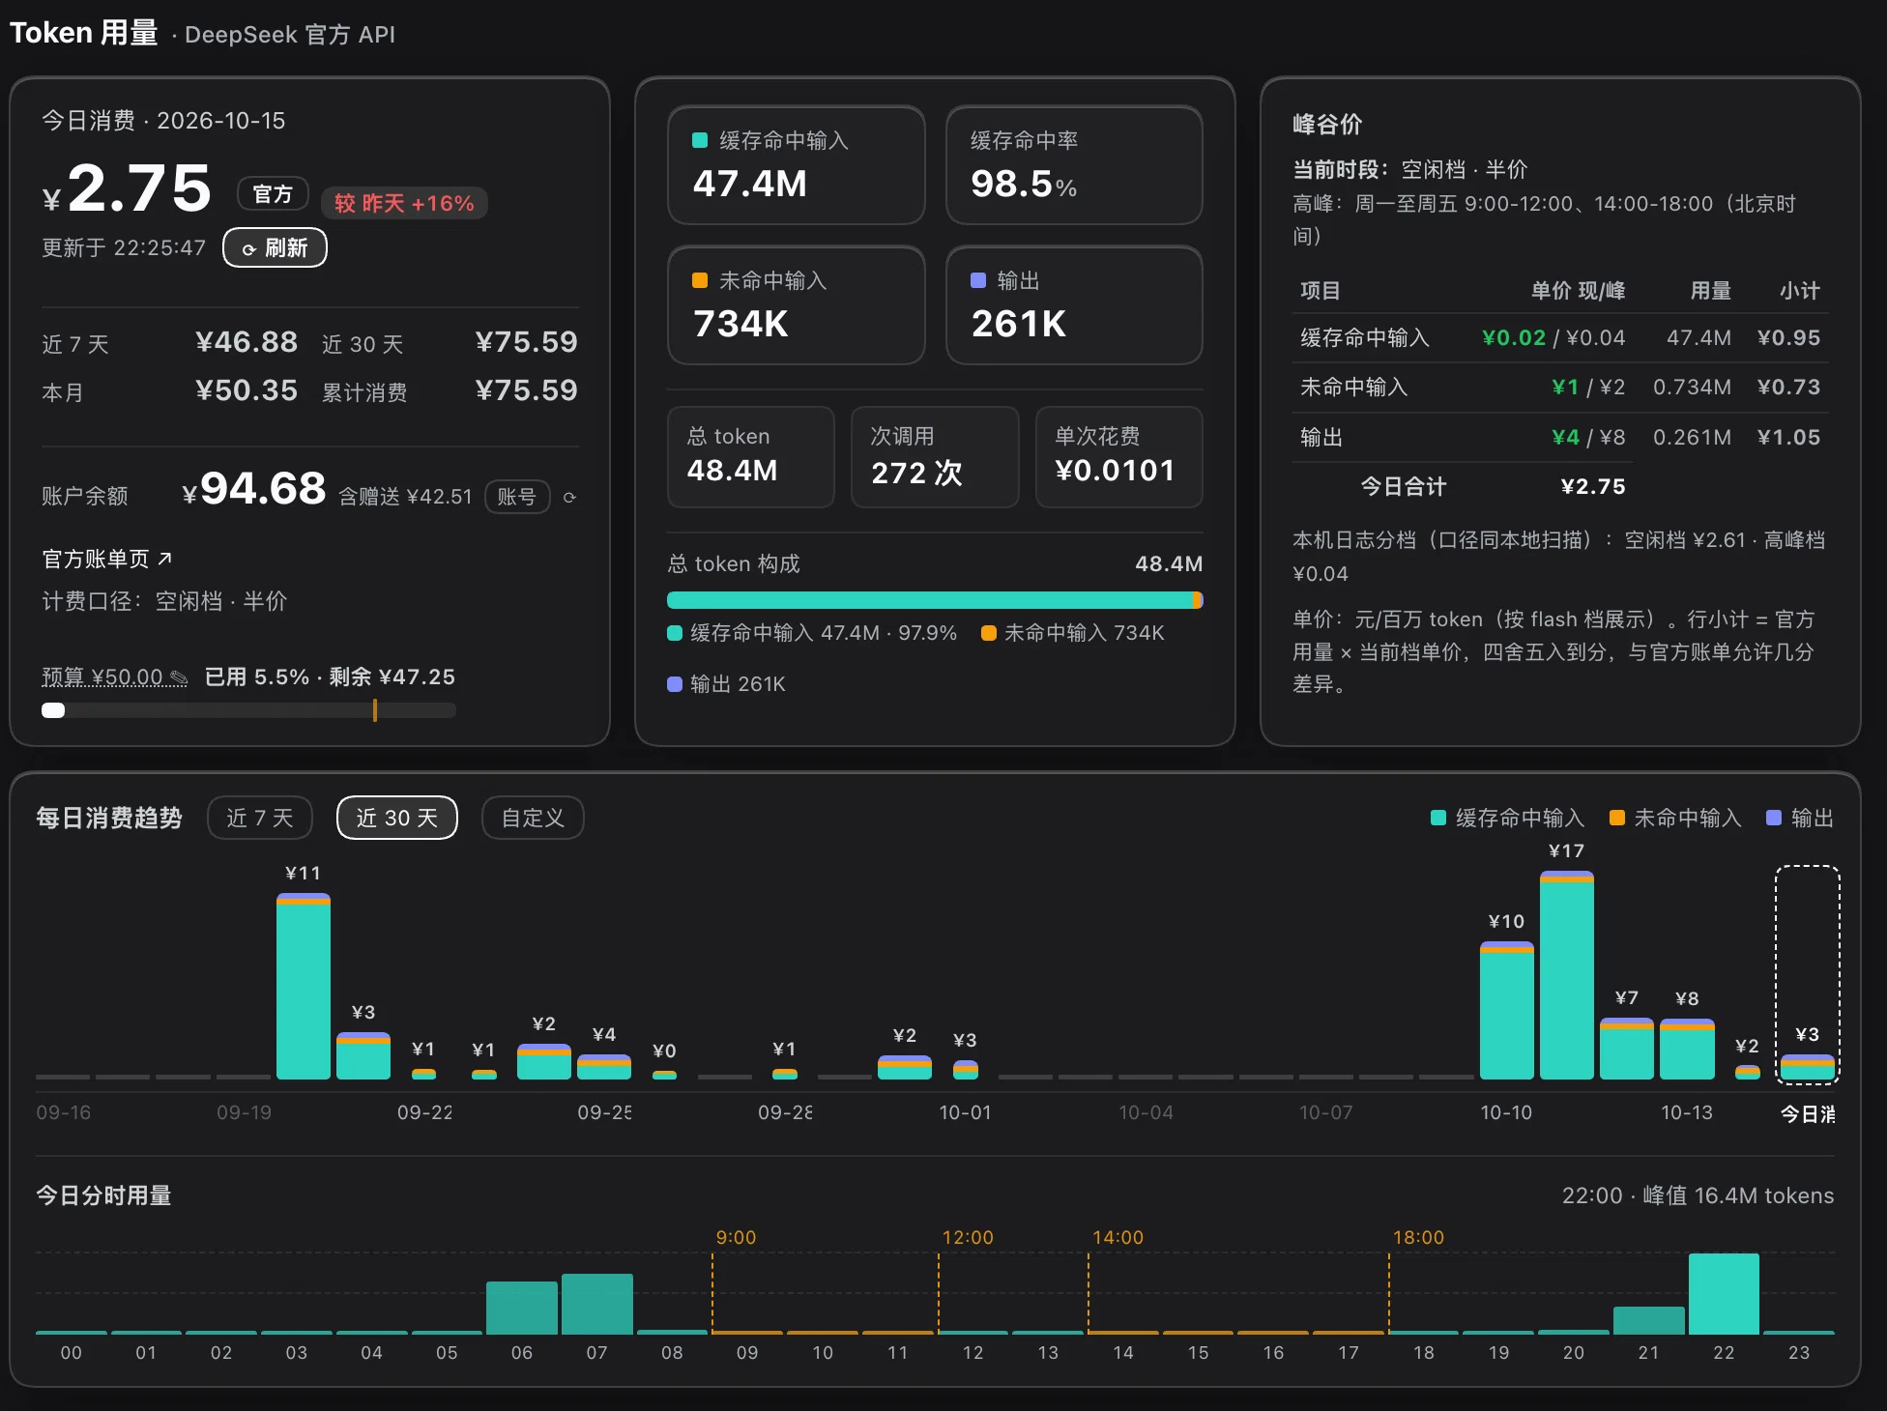Click the 本月 ¥50.35 value
Screen dimensions: 1887x1411
[x=247, y=390]
